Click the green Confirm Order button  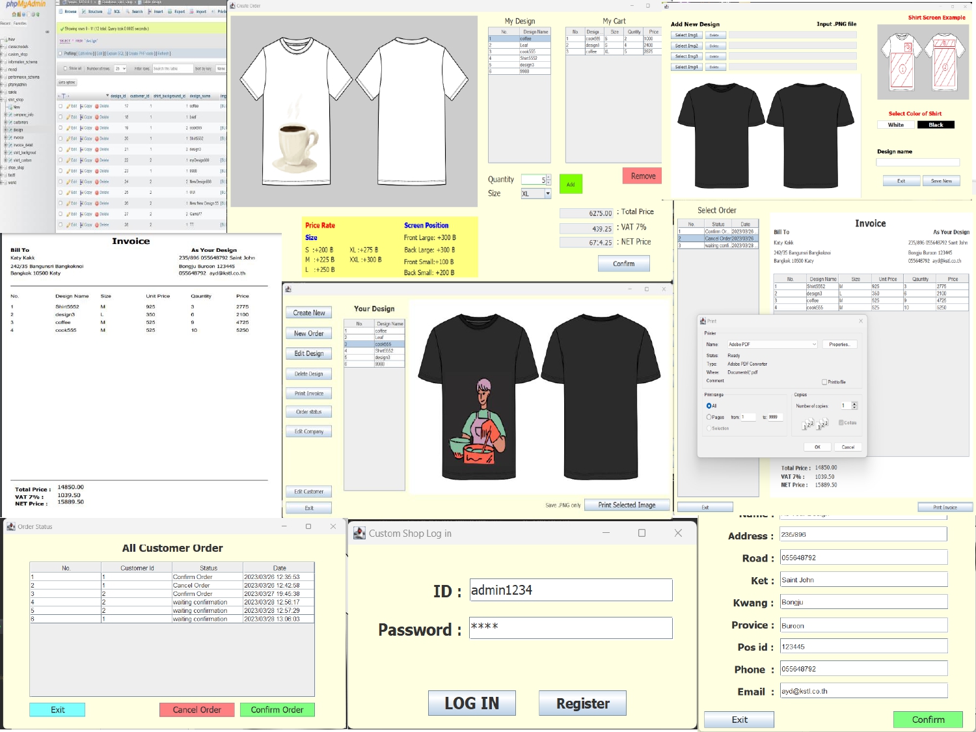tap(277, 710)
